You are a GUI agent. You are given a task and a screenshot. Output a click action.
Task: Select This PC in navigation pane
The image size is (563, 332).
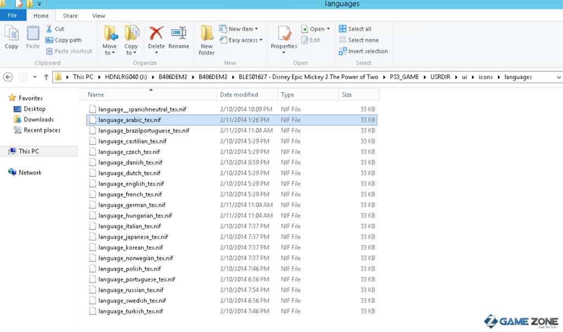coord(29,151)
